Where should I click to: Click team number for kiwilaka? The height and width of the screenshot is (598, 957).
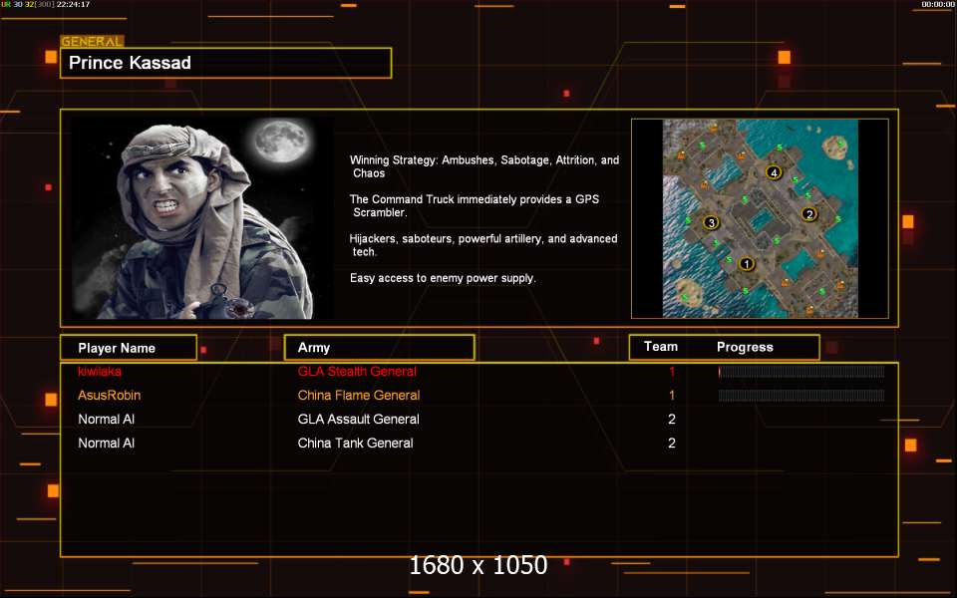pos(671,372)
